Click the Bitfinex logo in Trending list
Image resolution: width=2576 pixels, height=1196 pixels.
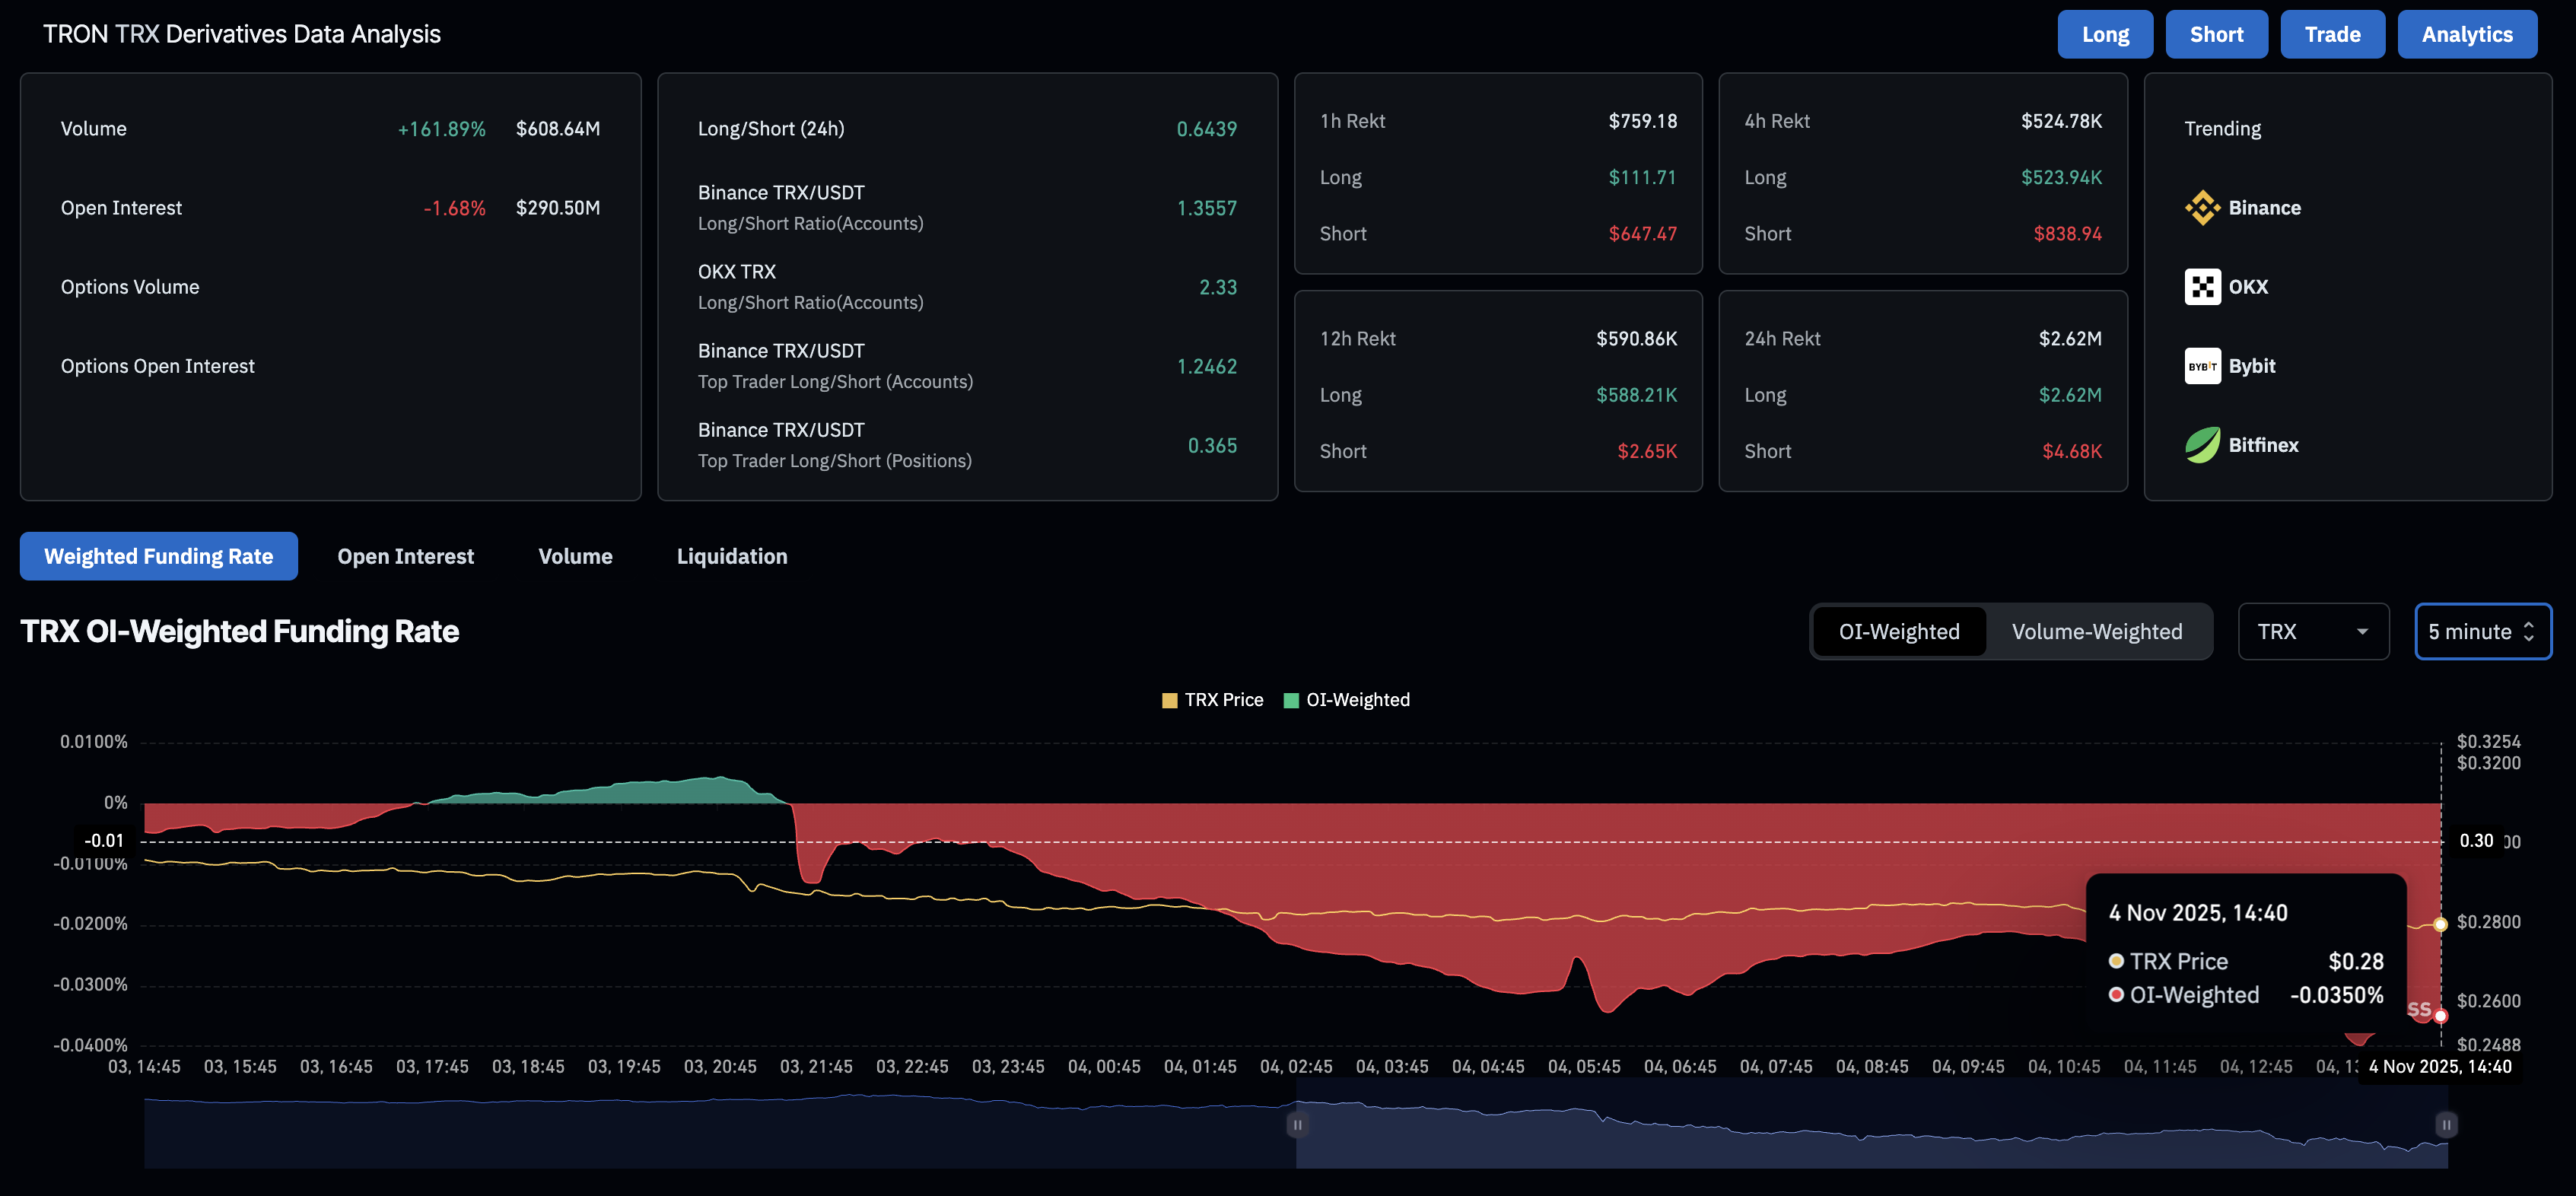2203,444
